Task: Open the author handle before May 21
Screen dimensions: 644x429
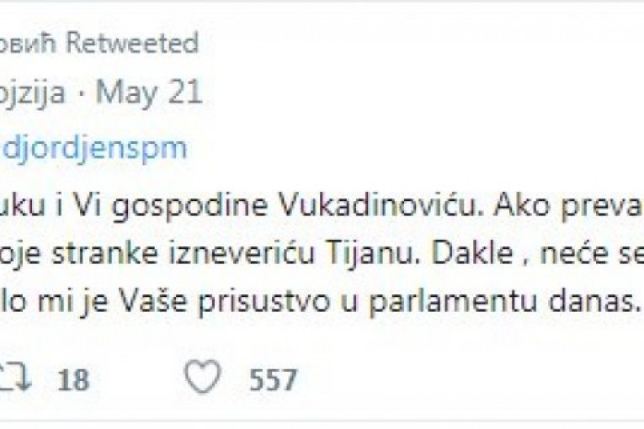Action: click(x=32, y=93)
